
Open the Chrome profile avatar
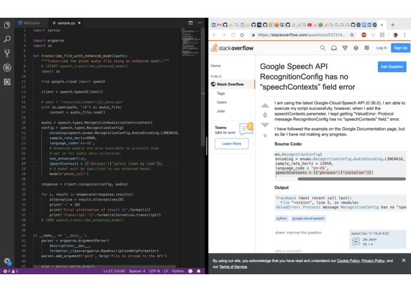[395, 35]
